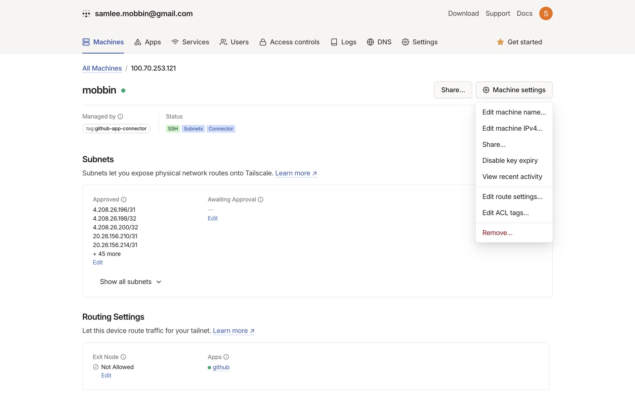Click the info icon beside Apps heading
Viewport: 635px width, 397px height.
coord(226,357)
